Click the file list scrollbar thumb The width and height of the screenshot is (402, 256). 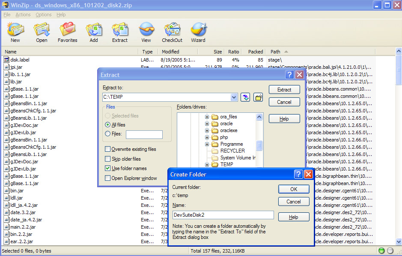click(399, 69)
